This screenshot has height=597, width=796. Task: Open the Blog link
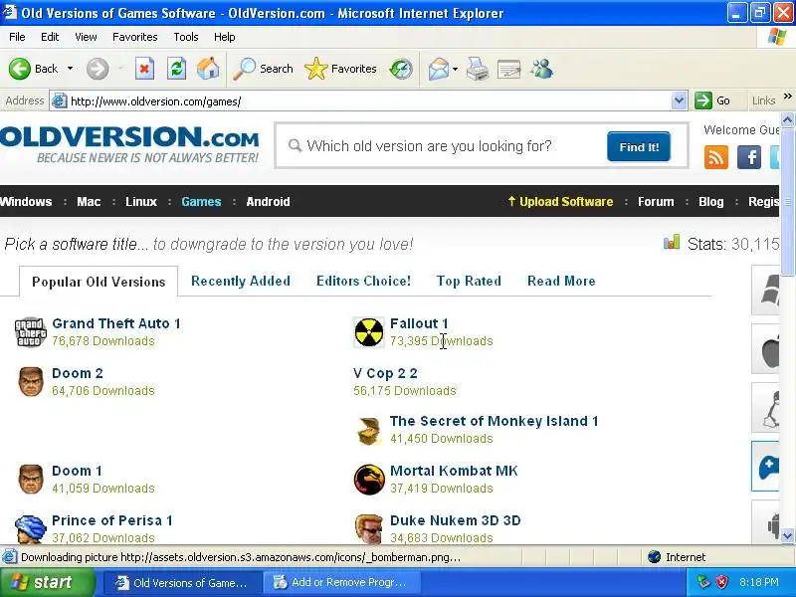pos(711,202)
